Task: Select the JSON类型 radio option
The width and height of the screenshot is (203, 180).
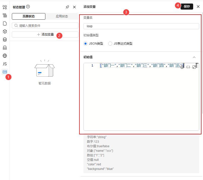Action: click(85, 44)
